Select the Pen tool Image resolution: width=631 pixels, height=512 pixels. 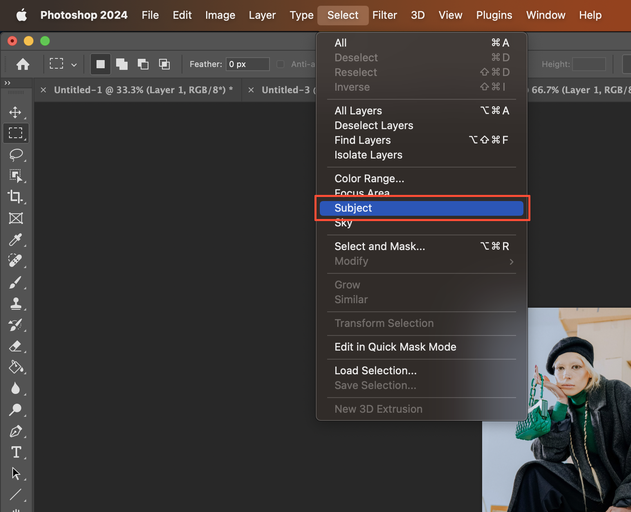click(x=16, y=431)
